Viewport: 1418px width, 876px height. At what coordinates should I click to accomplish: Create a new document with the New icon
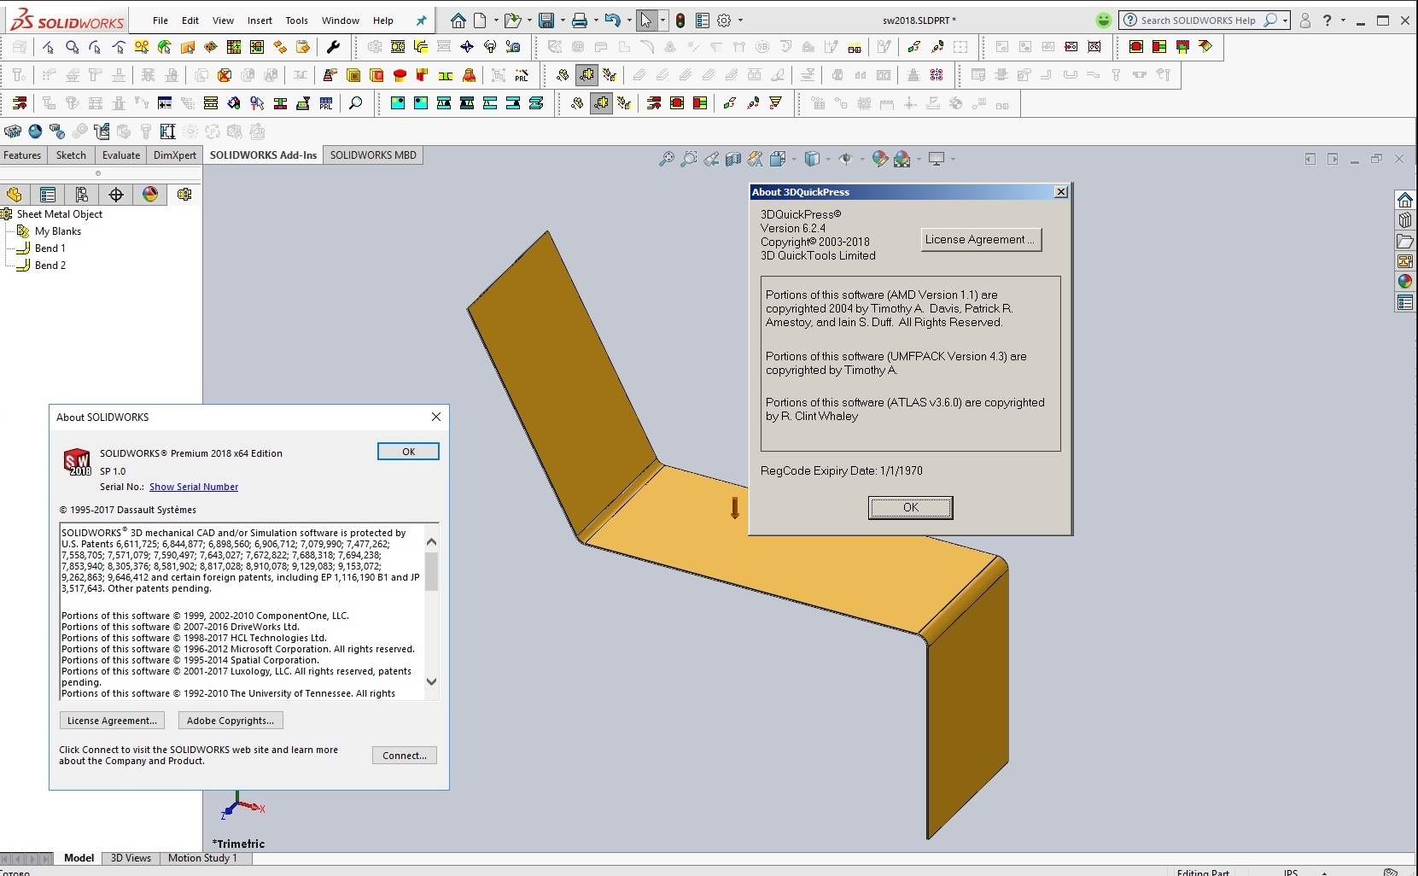(x=480, y=20)
